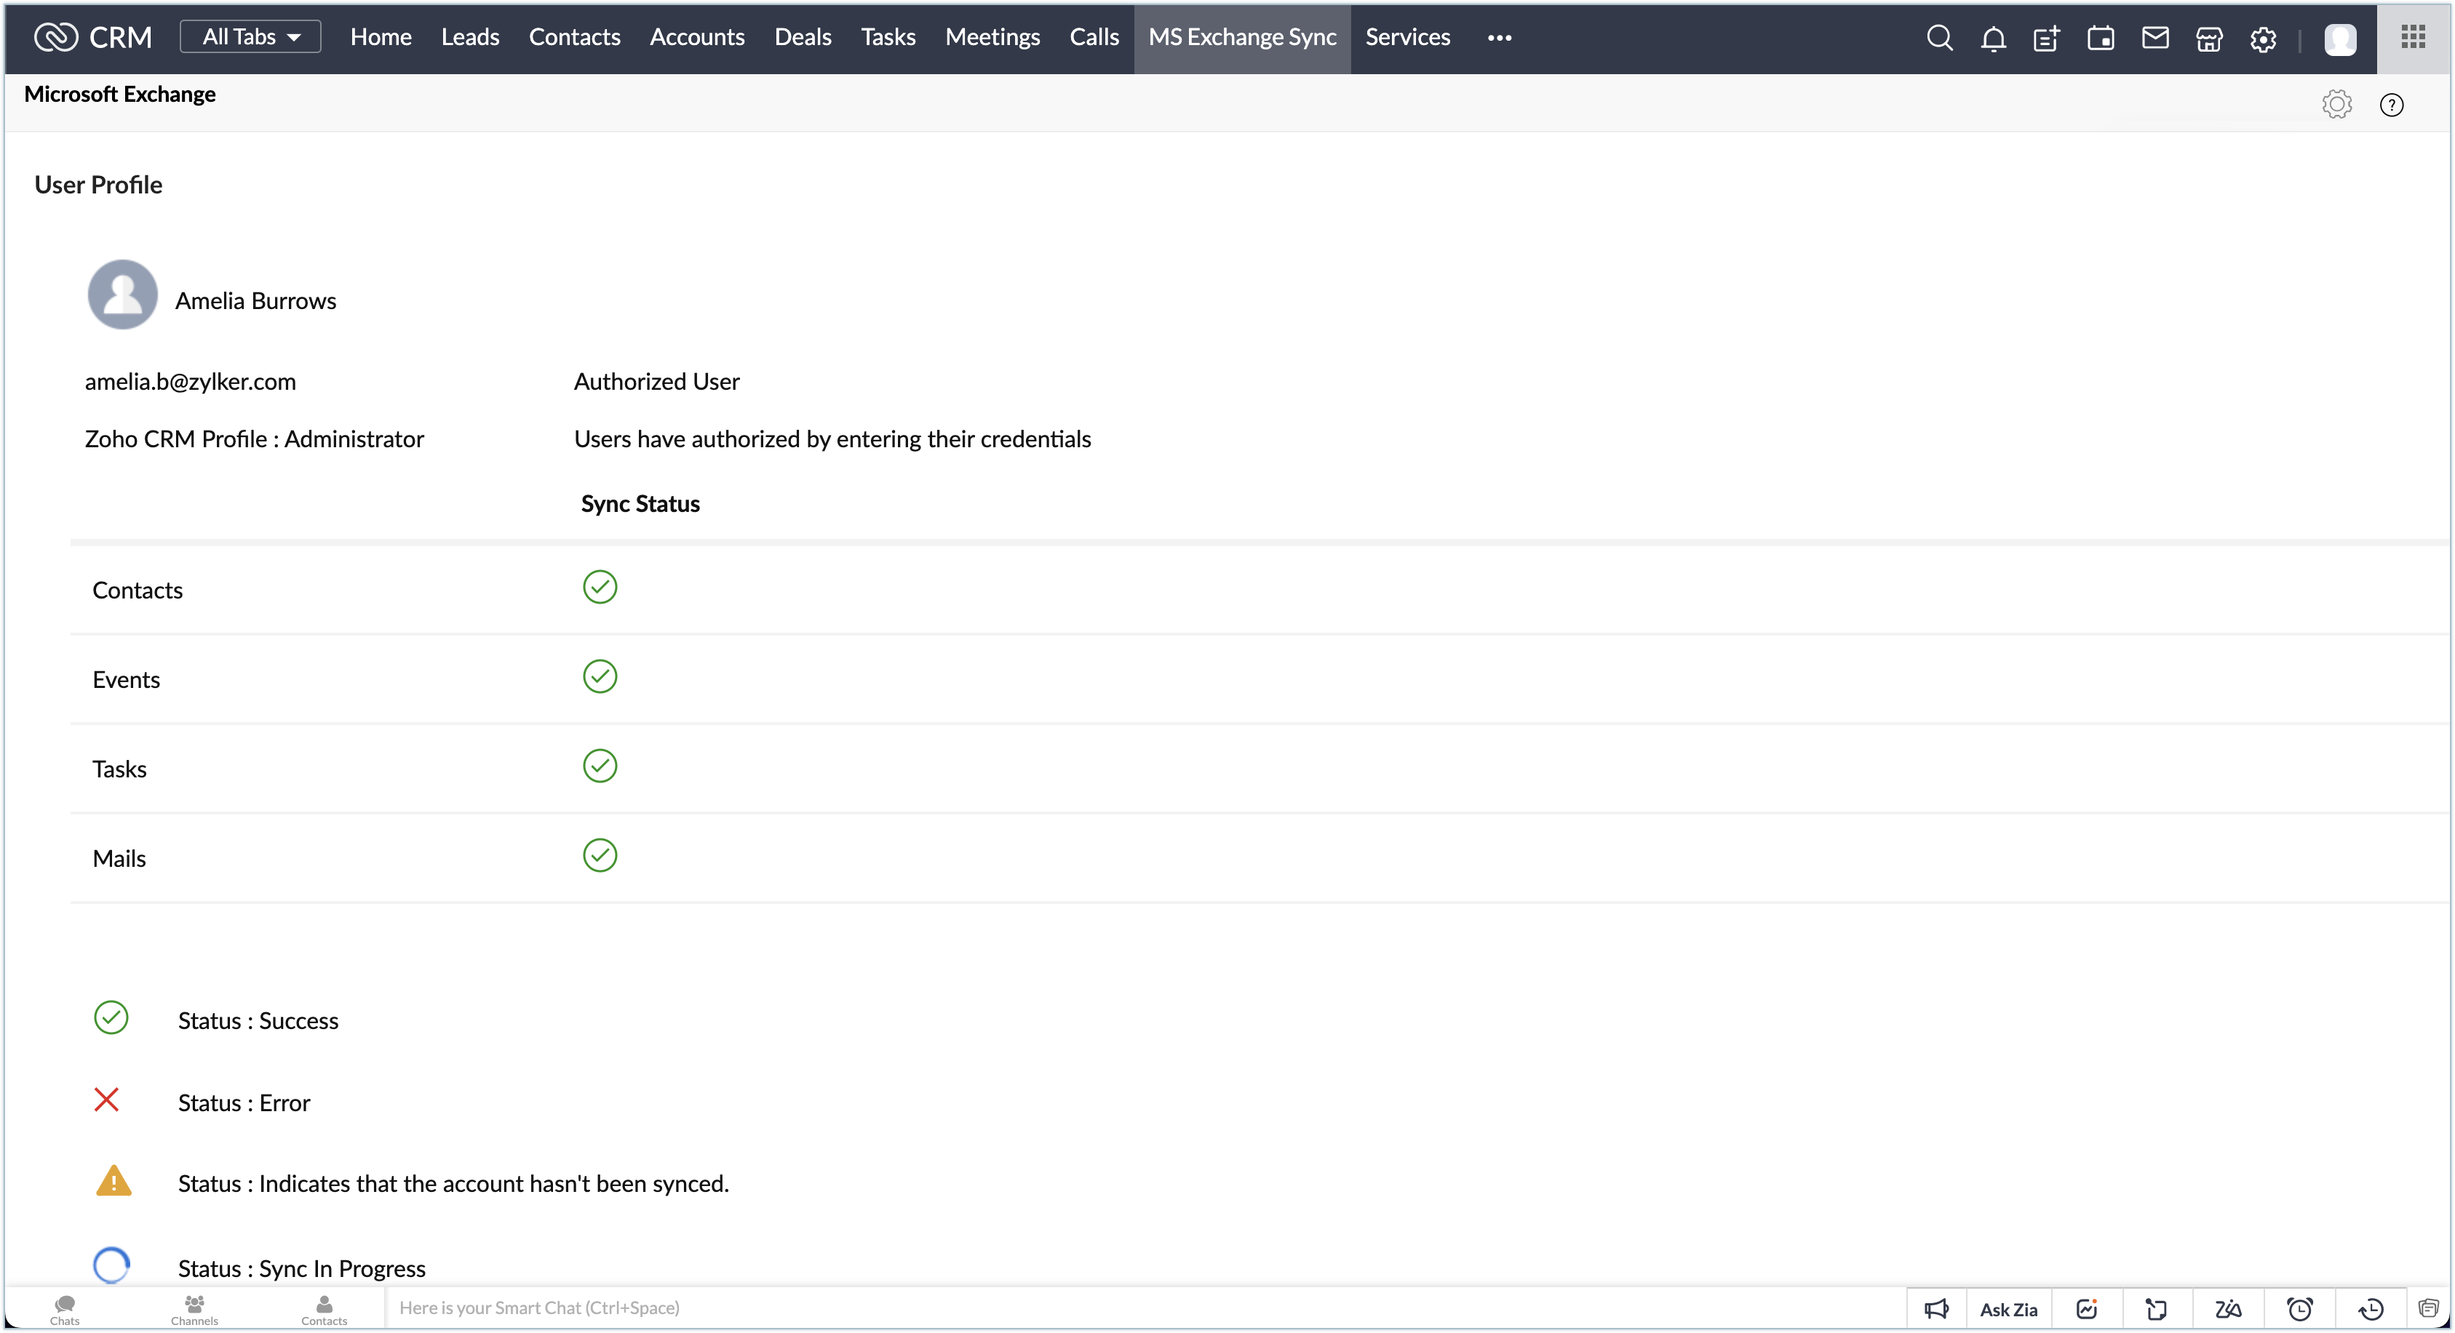
Task: Go to the Services tab
Action: [1406, 37]
